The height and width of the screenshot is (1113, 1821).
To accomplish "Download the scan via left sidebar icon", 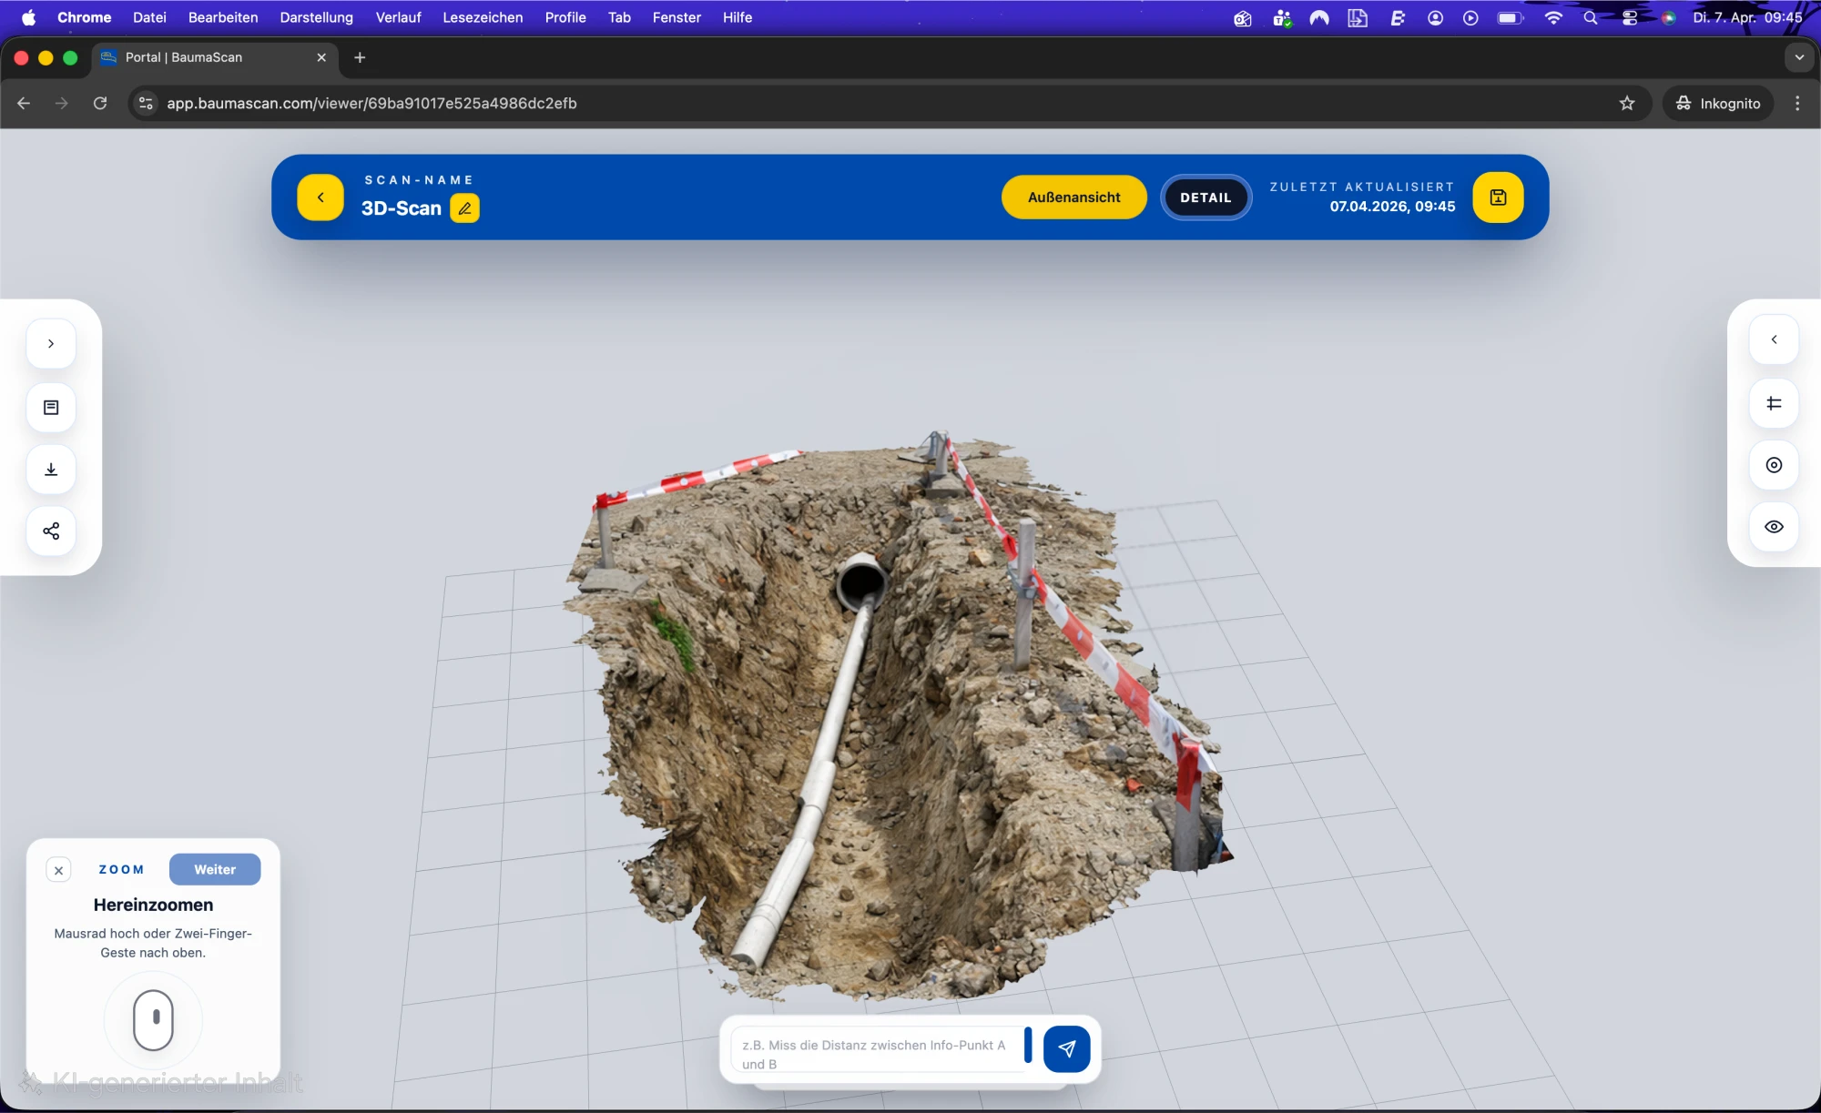I will tap(51, 470).
